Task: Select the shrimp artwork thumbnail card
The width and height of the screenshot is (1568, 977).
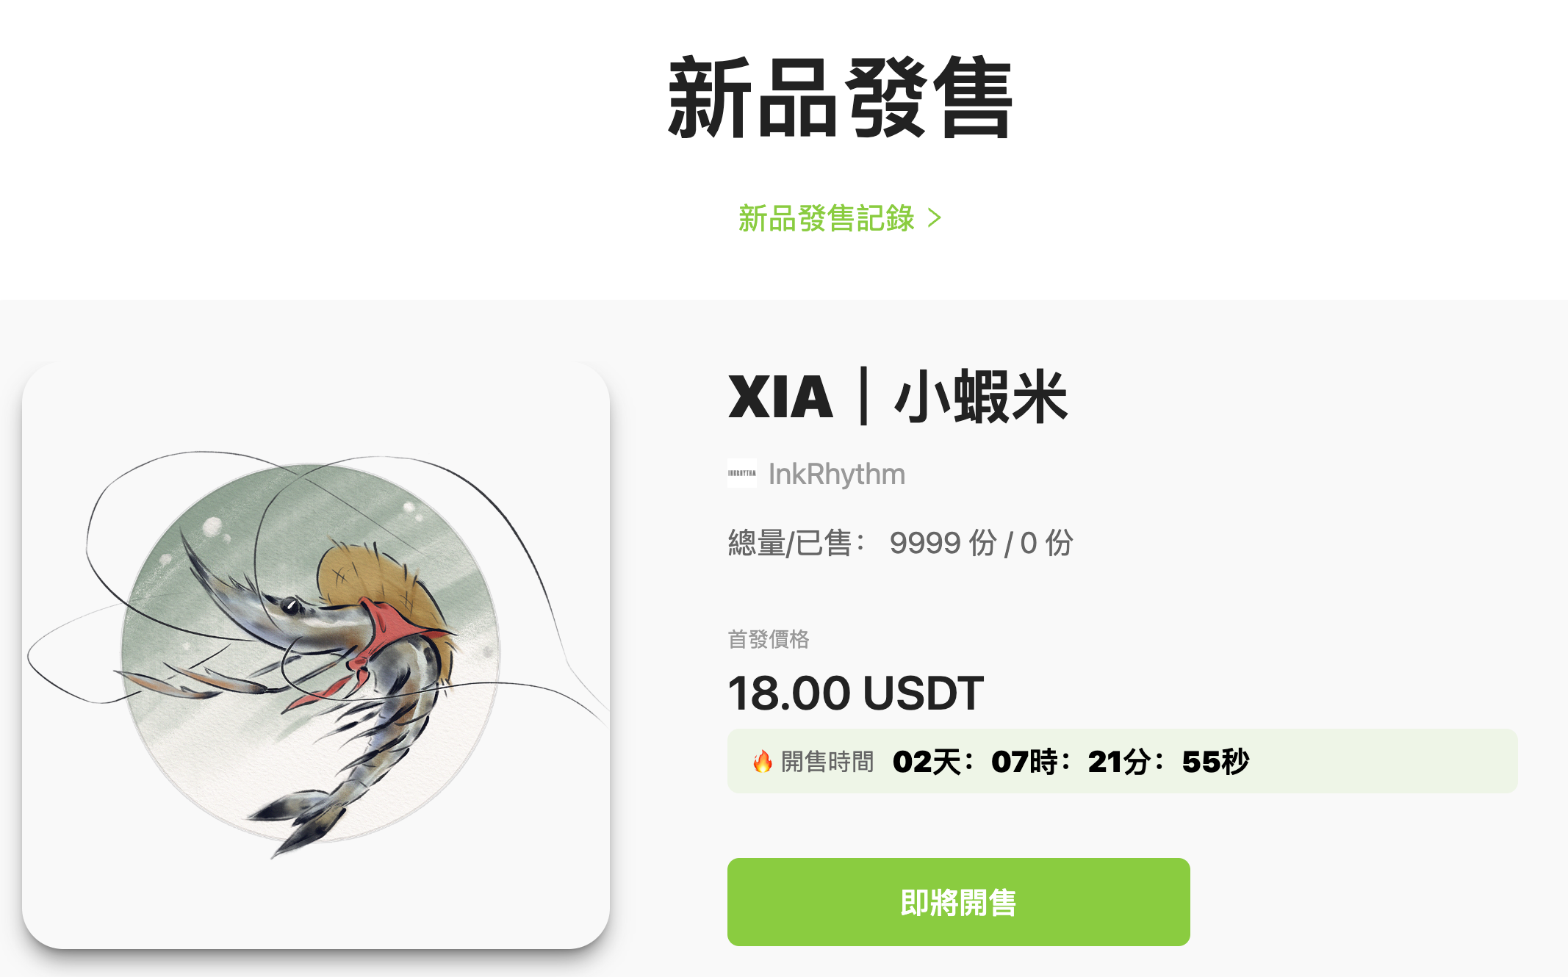Action: [x=316, y=655]
